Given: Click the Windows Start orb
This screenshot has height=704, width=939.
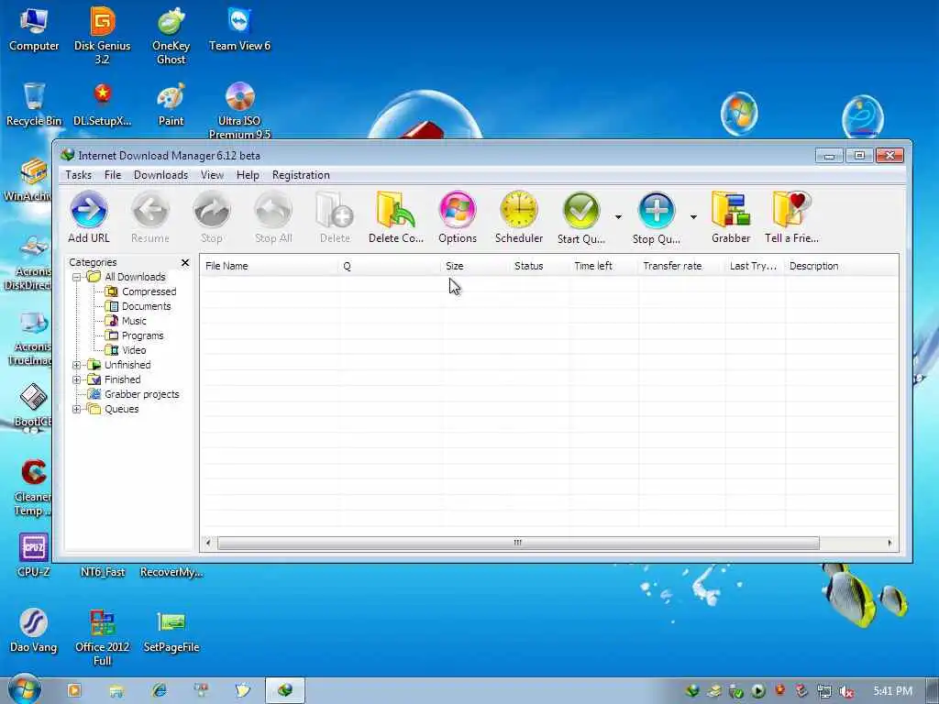Looking at the screenshot, I should pos(23,690).
